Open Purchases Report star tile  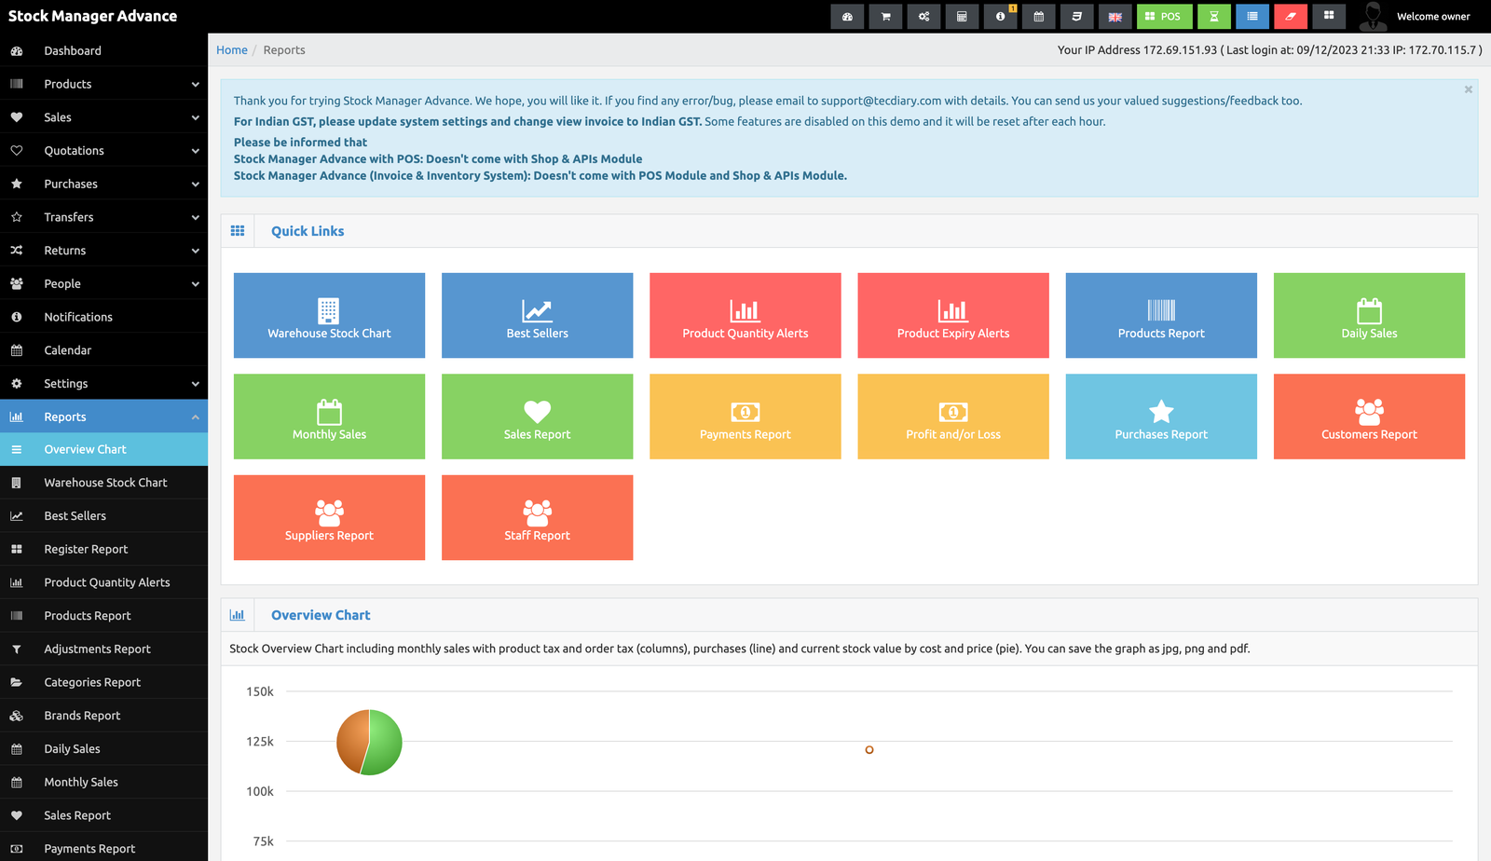1161,417
